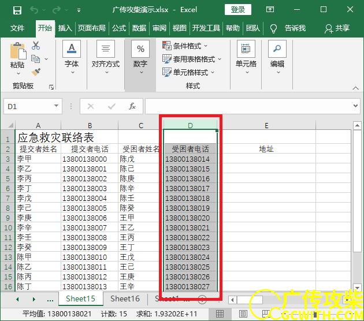Collapse the ribbon with the chevron
364x321 pixels.
point(355,88)
